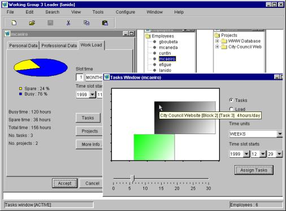This screenshot has width=286, height=211.
Task: Open year 1999 dropdown in Work Load tab
Action: 93,94
